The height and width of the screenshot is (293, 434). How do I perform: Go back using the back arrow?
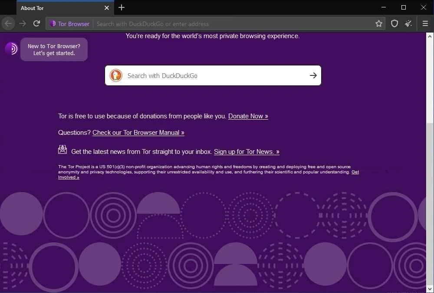[8, 23]
